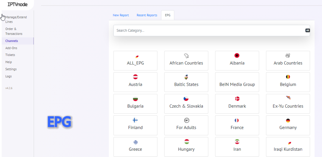Viewport: 322px width, 157px height.
Task: Open the 18+ For Adults icon
Action: (x=186, y=120)
